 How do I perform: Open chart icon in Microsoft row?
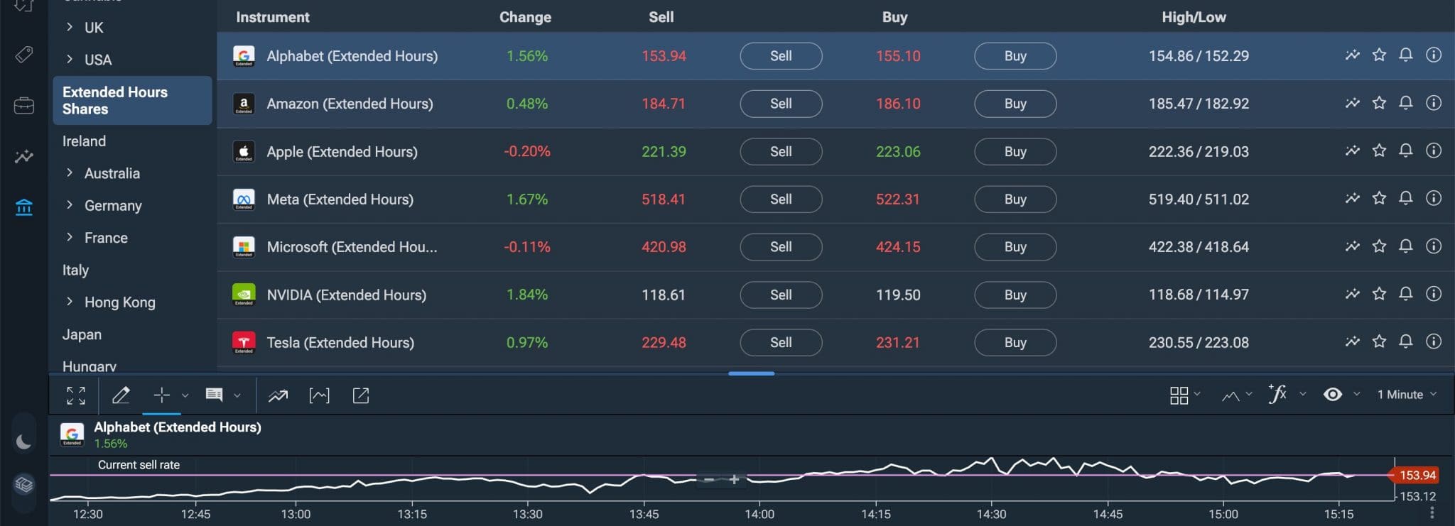coord(1352,246)
